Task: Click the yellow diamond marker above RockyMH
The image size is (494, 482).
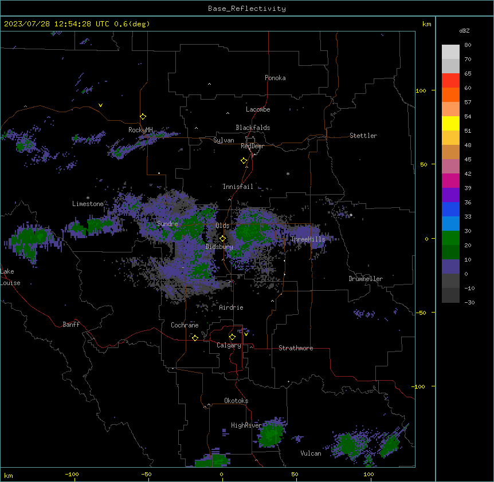Action: tap(143, 117)
